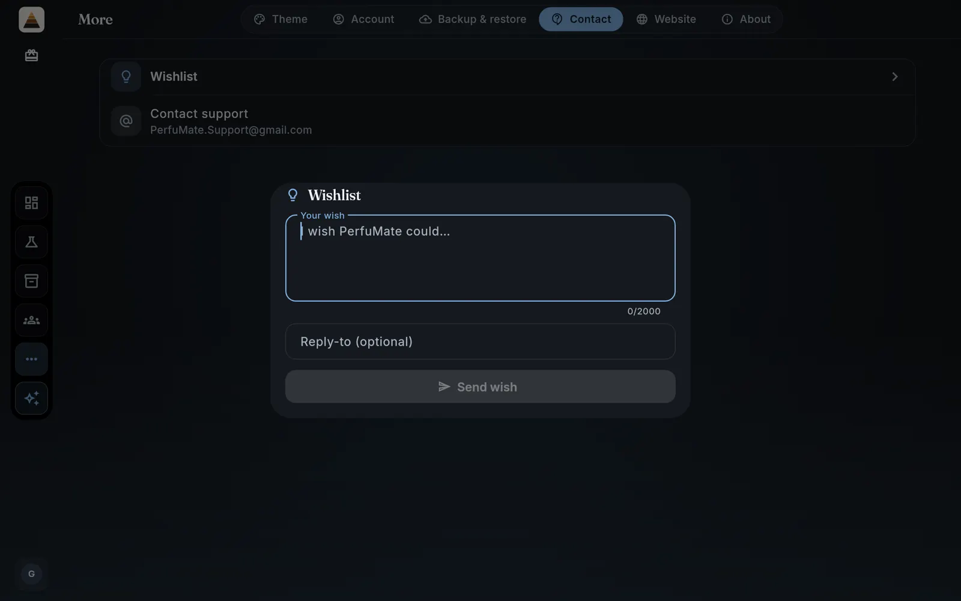961x601 pixels.
Task: Open the gift box icon in sidebar
Action: 31,55
